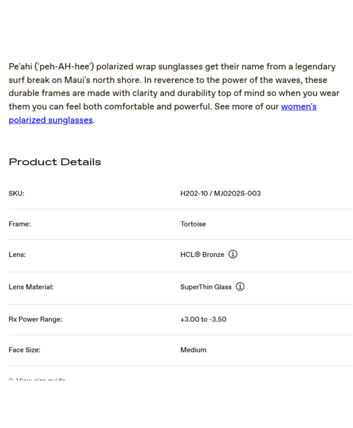Click the SKU: row label
This screenshot has width=353, height=428.
(x=16, y=193)
